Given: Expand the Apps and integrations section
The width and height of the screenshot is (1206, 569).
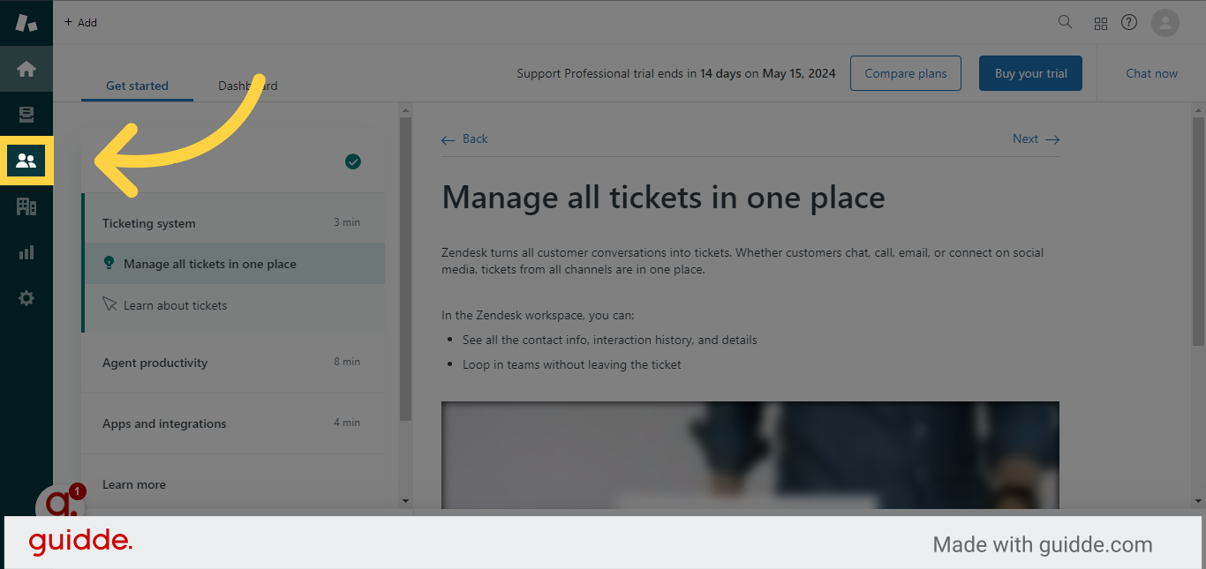Looking at the screenshot, I should 233,423.
